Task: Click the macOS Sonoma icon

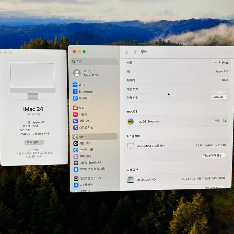Action: tap(131, 121)
